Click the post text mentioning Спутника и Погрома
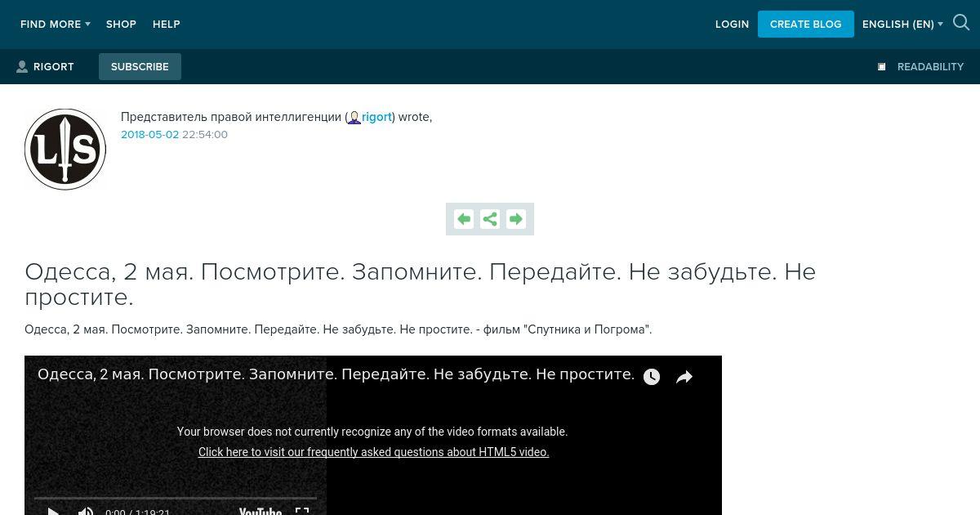 point(338,329)
